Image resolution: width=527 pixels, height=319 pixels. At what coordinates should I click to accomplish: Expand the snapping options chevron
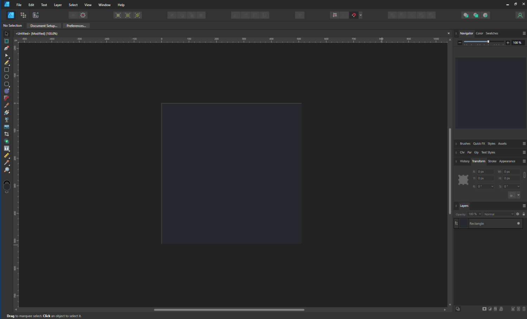tap(360, 15)
